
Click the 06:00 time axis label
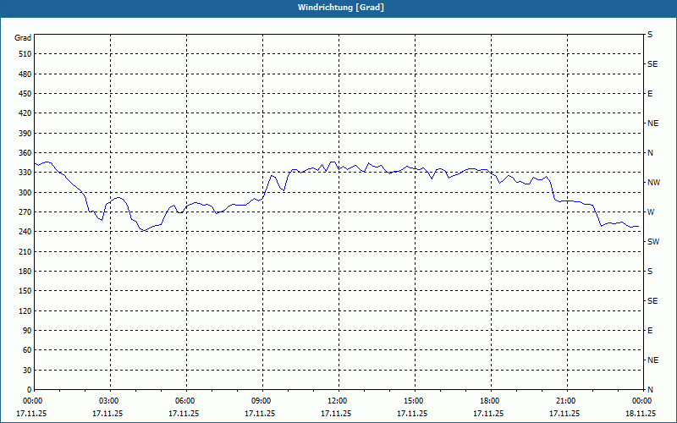(186, 401)
